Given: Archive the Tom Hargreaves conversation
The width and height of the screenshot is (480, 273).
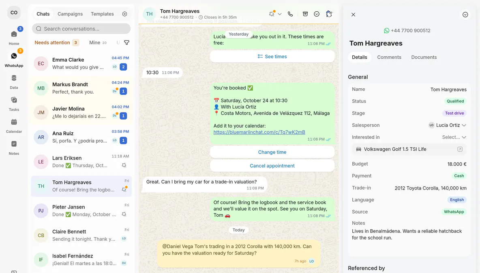Looking at the screenshot, I should tap(305, 14).
